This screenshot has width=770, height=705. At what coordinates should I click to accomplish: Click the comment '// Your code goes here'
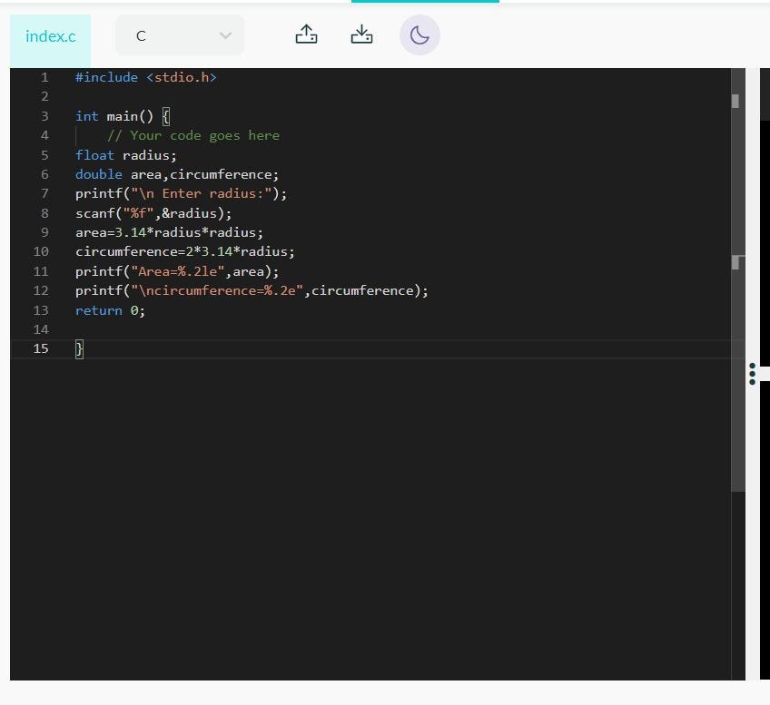click(x=193, y=135)
